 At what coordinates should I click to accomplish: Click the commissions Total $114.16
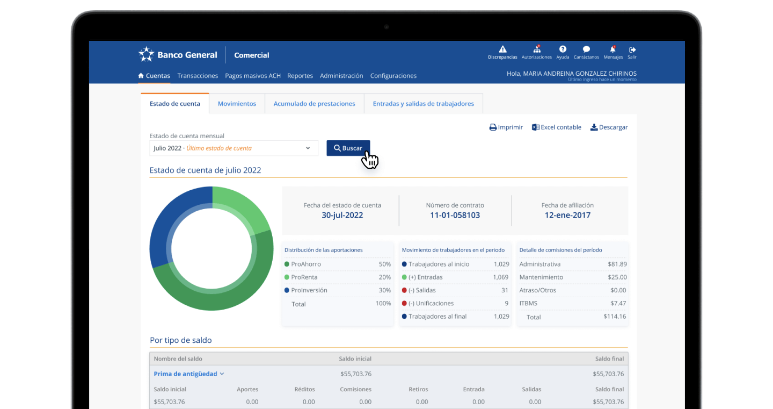click(x=615, y=317)
